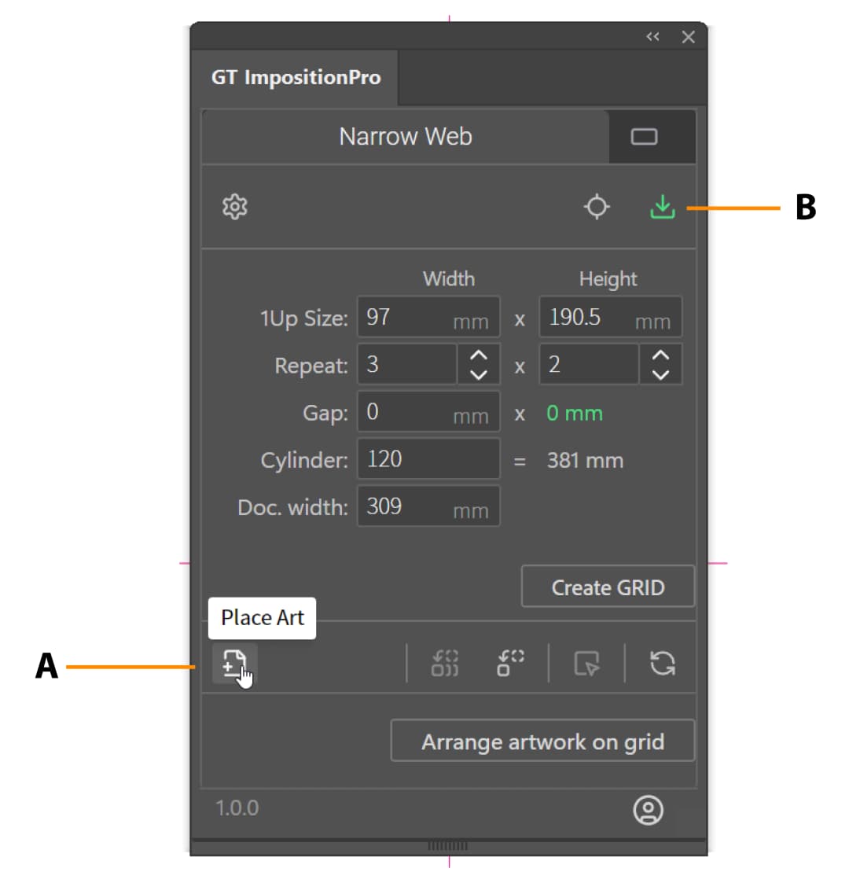This screenshot has width=849, height=883.
Task: Click the Cylinder input field
Action: click(428, 459)
